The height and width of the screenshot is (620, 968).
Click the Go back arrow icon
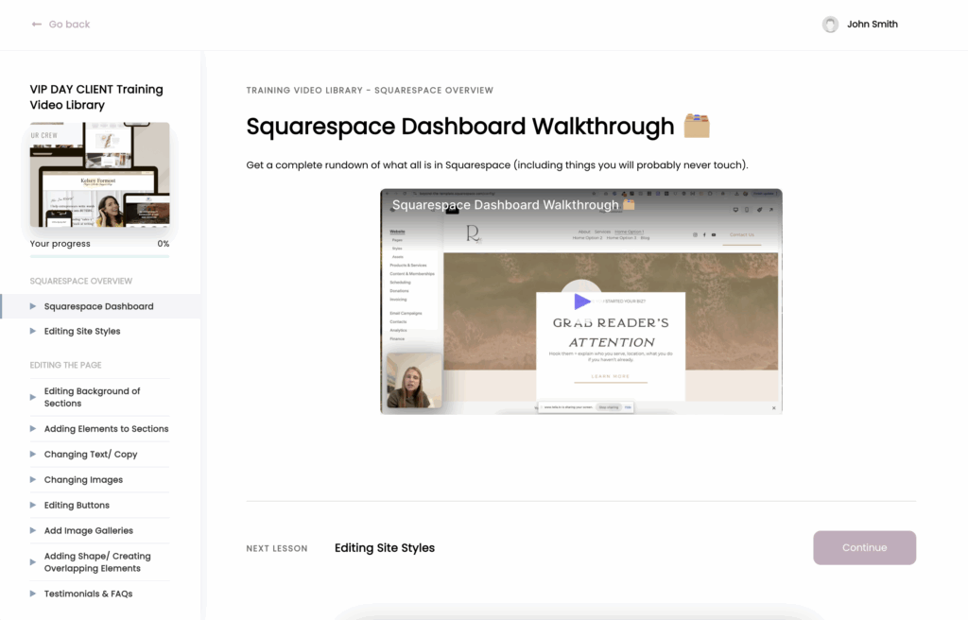click(x=37, y=24)
